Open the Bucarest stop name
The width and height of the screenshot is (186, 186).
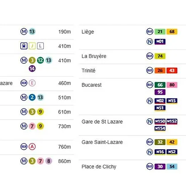[x=92, y=85]
